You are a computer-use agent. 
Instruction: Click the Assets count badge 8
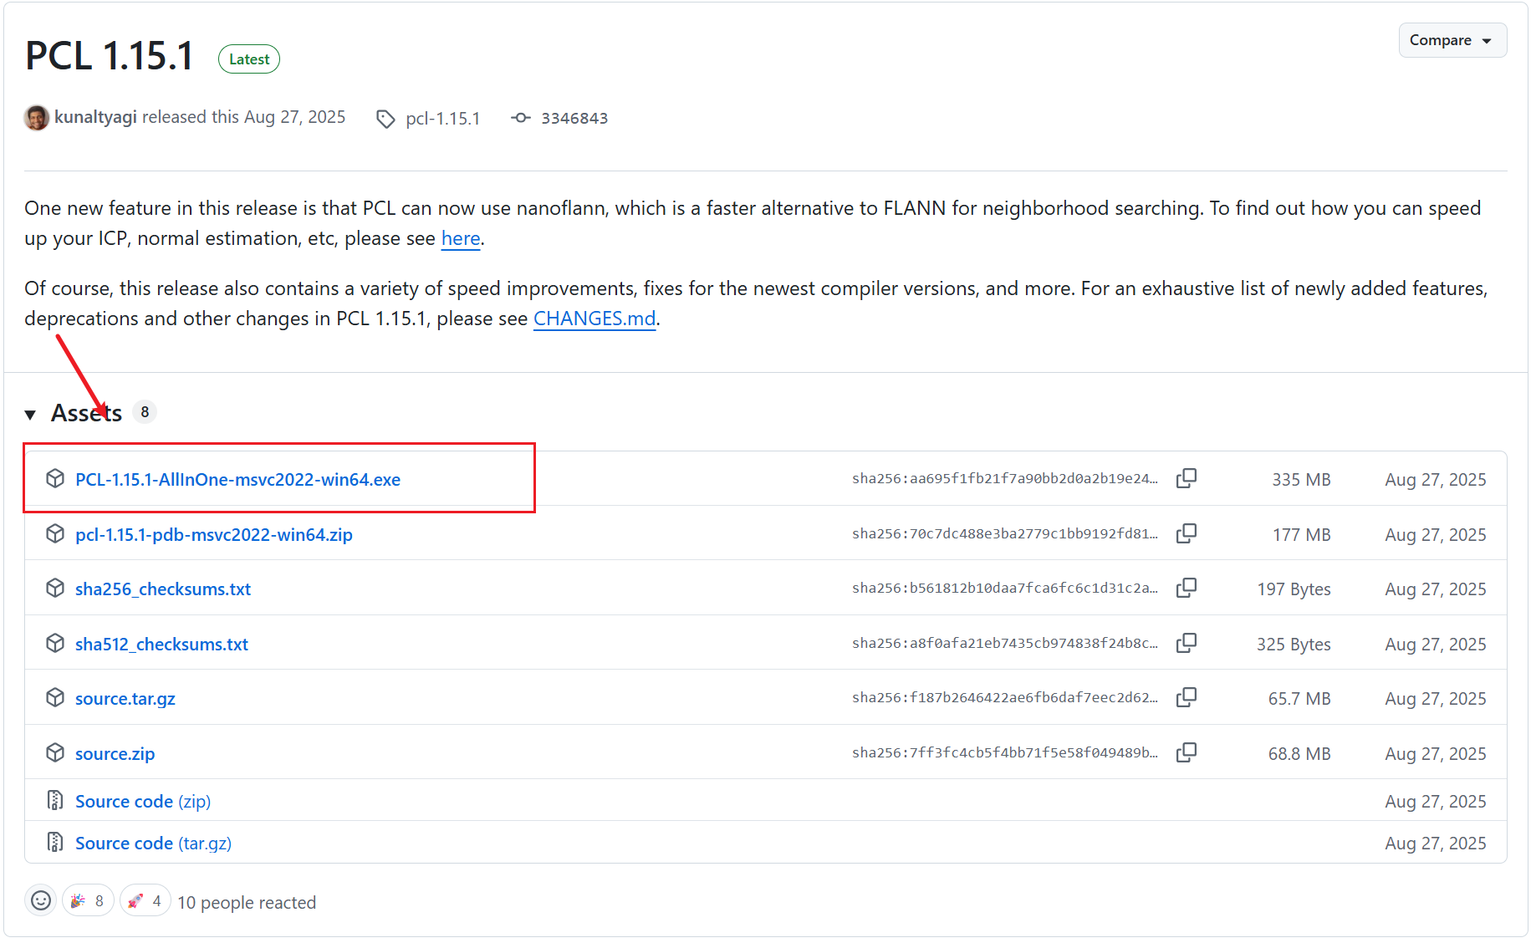145,412
